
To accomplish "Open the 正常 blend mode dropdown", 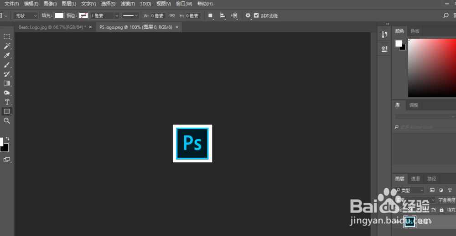I will 415,200.
